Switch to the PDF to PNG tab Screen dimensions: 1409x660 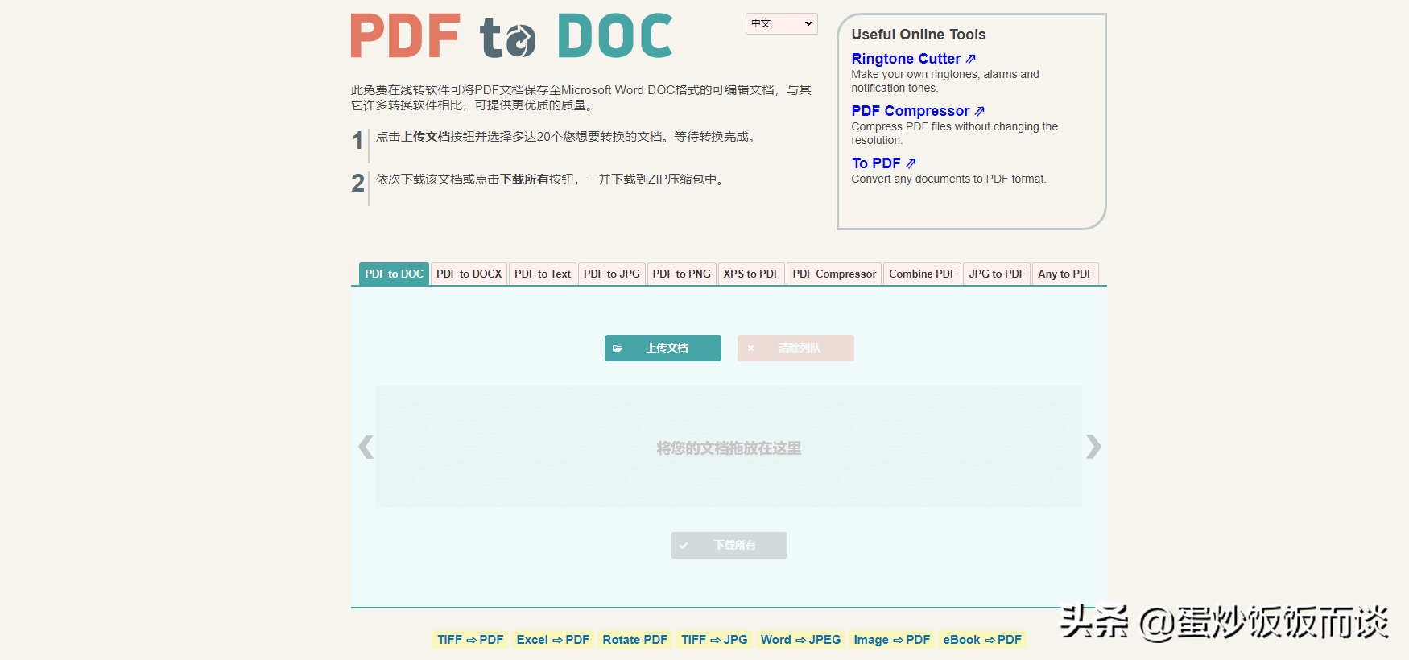click(681, 274)
